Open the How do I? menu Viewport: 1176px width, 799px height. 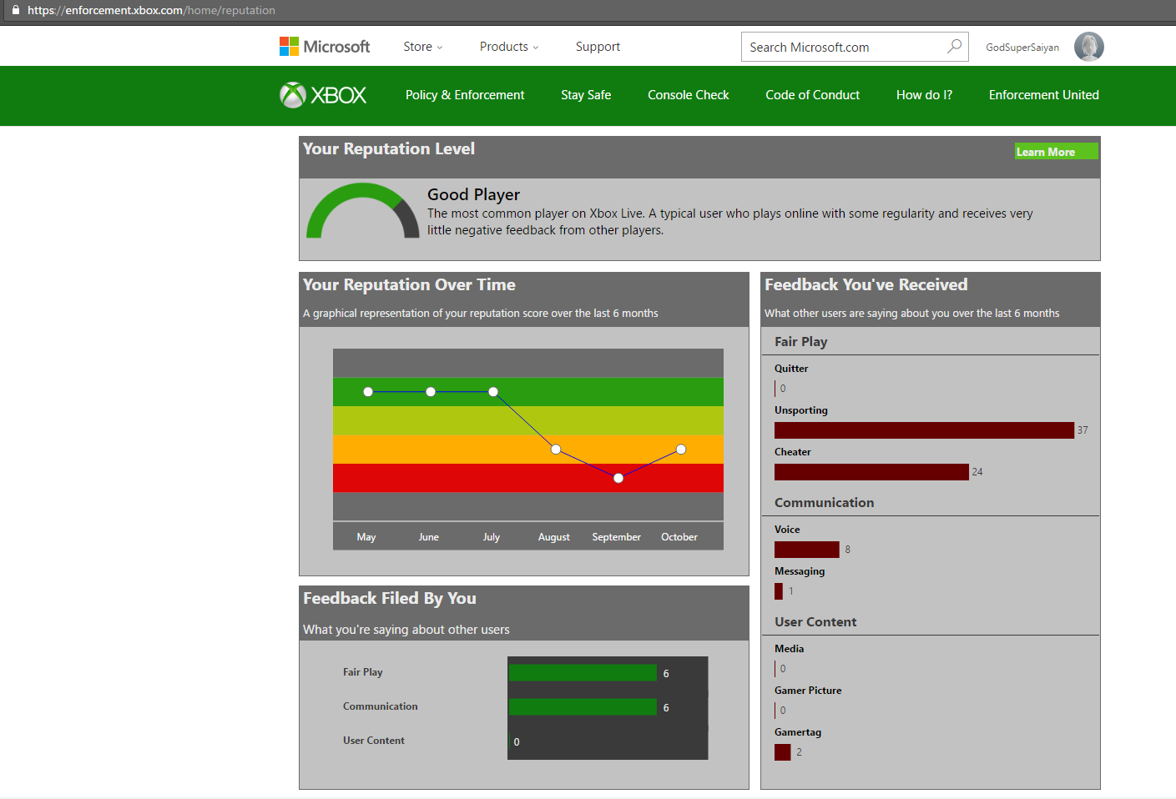coord(924,95)
